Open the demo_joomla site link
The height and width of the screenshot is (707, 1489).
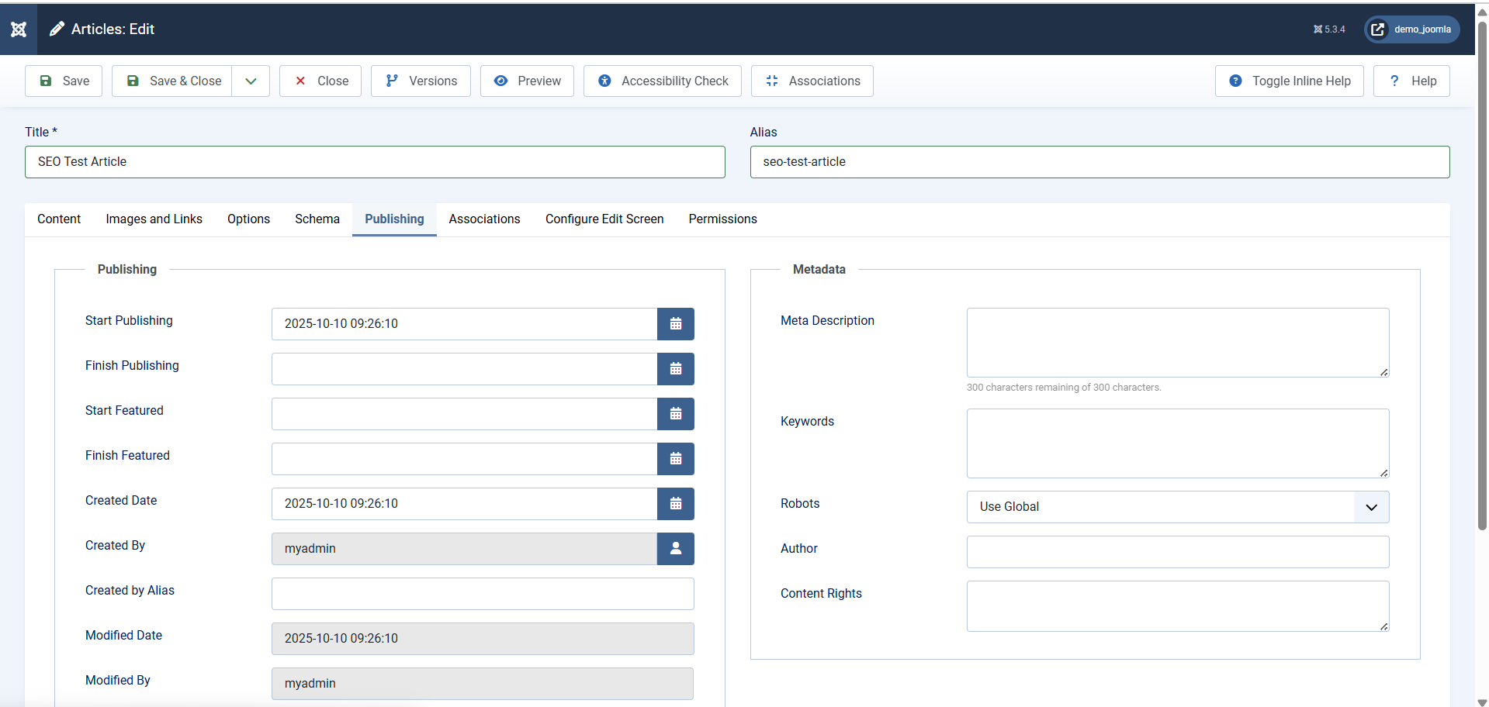coord(1411,29)
